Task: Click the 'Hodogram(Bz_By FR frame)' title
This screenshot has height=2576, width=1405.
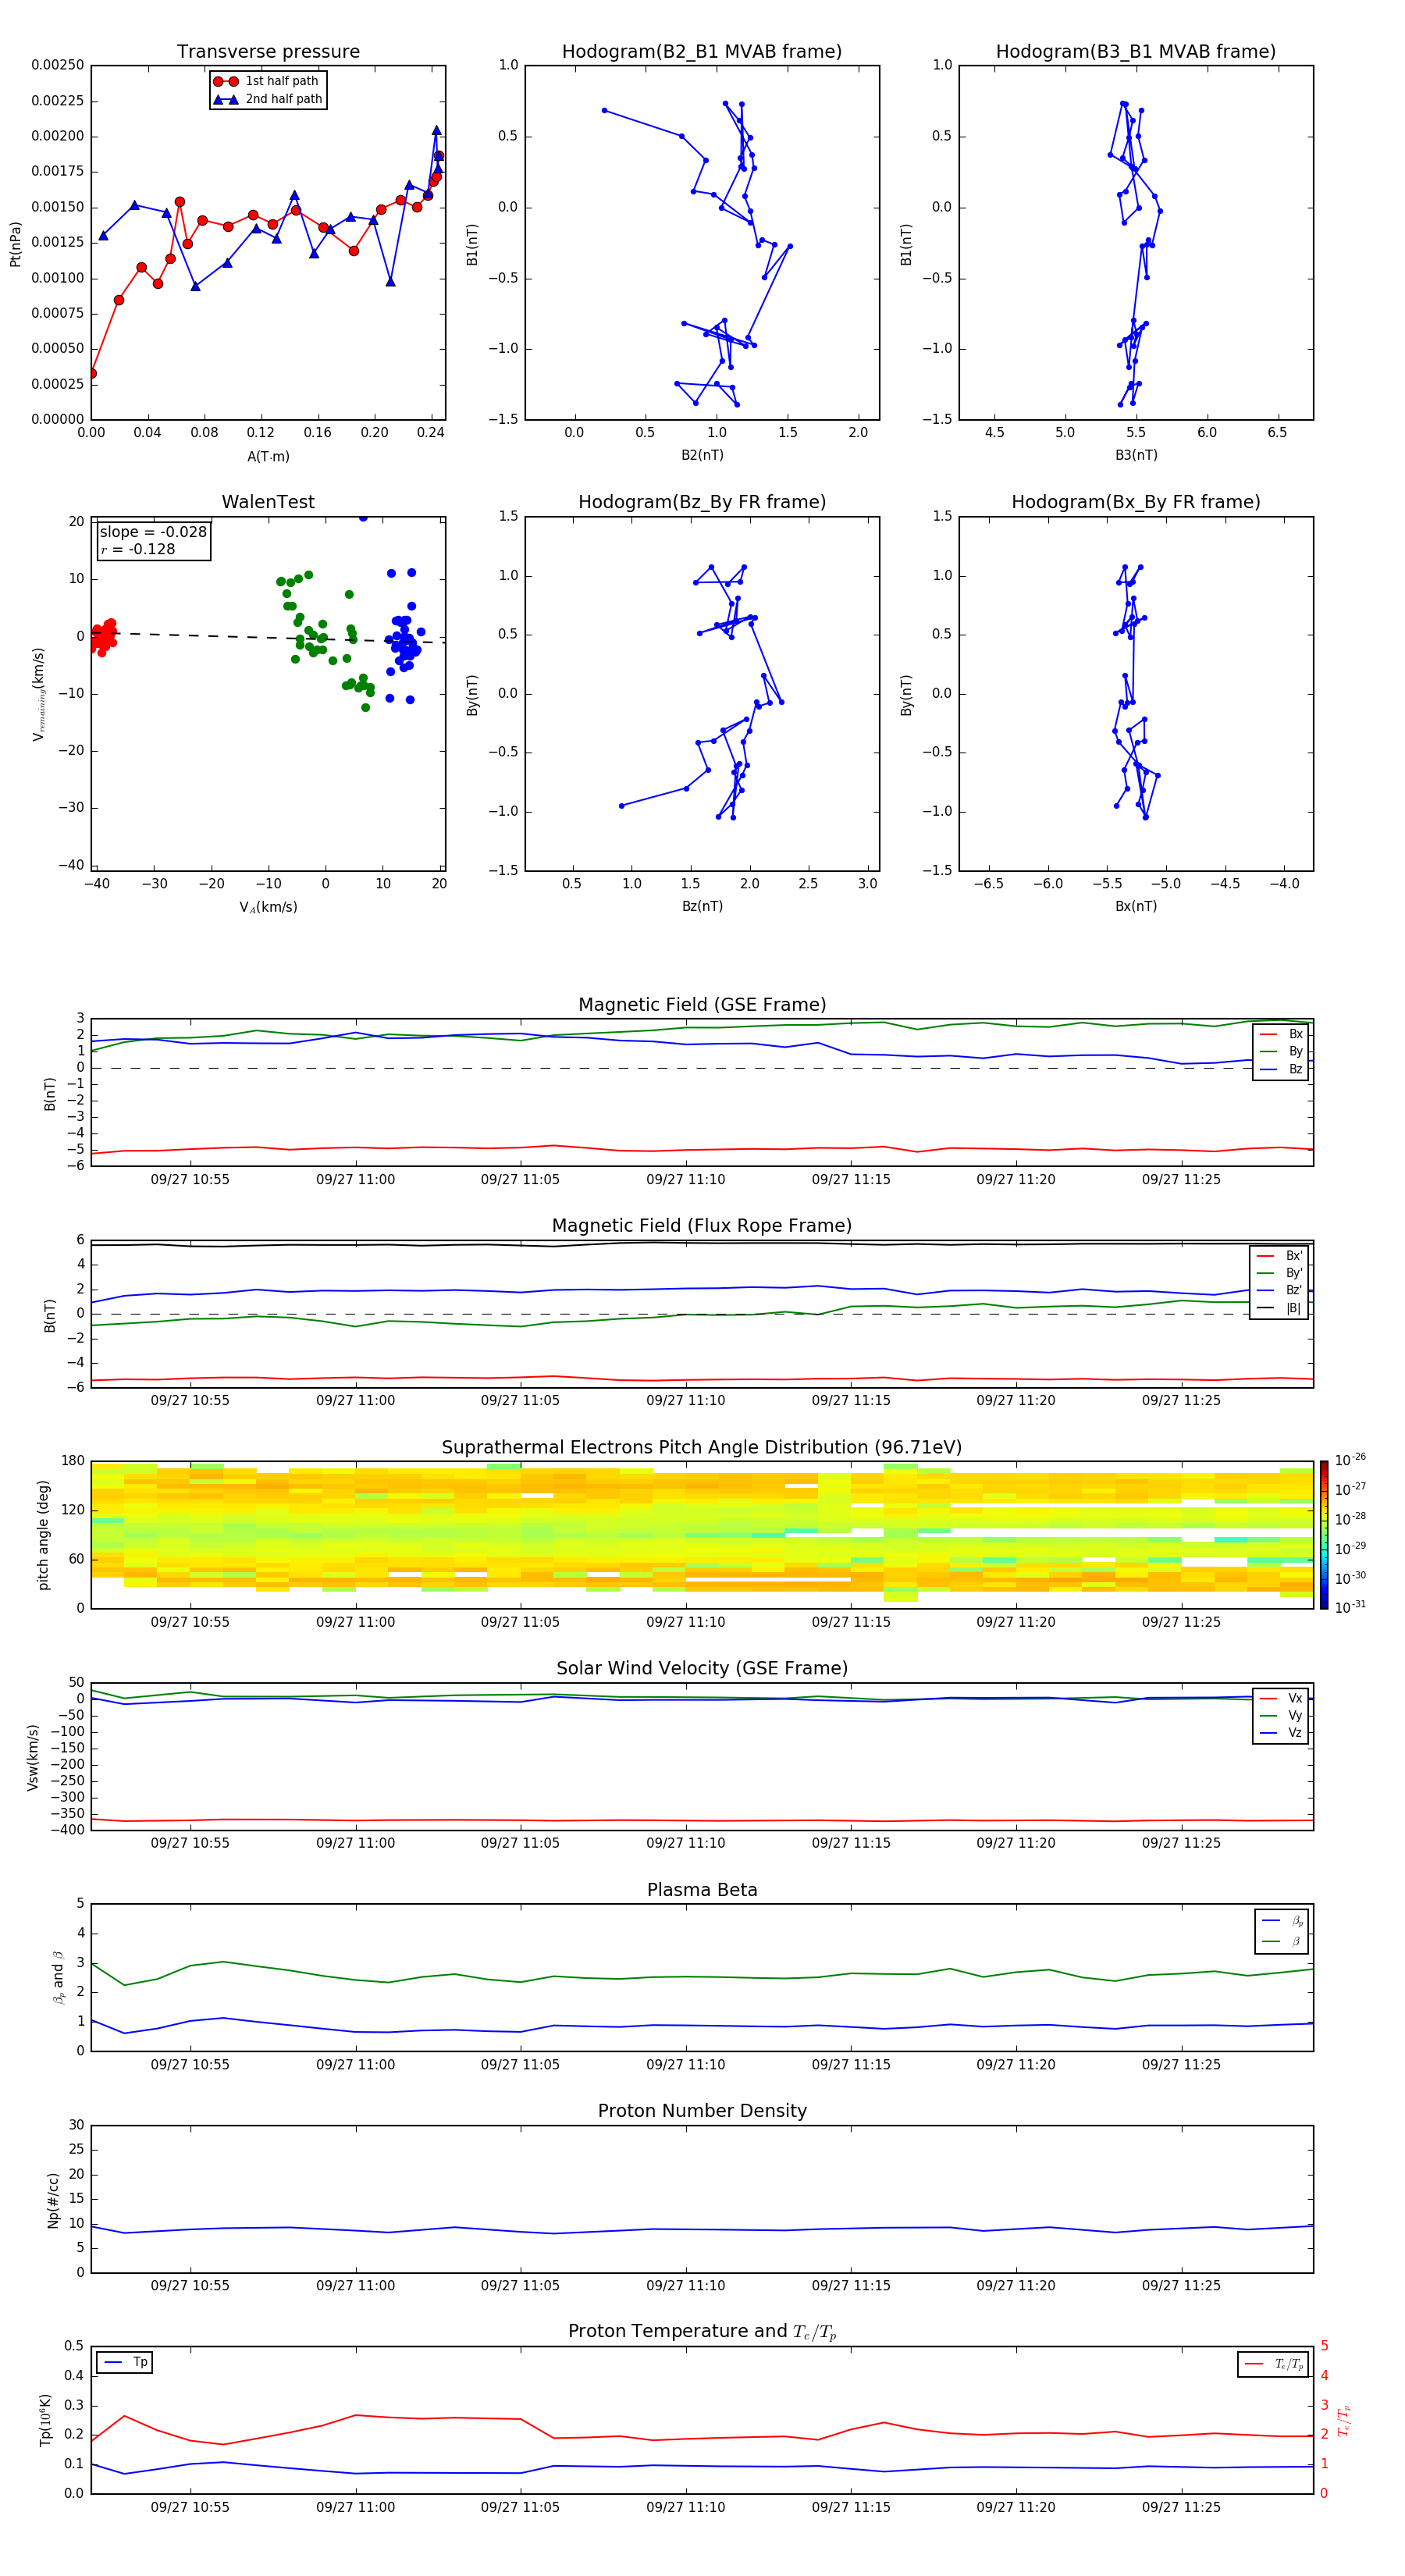Action: point(702,502)
